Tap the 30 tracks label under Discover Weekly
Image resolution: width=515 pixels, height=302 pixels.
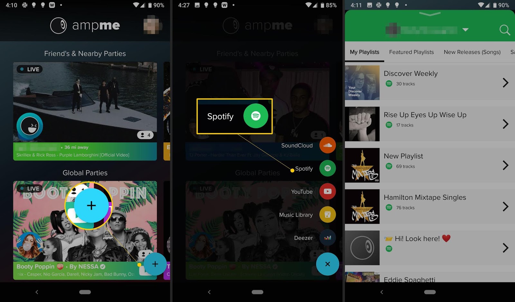click(406, 84)
